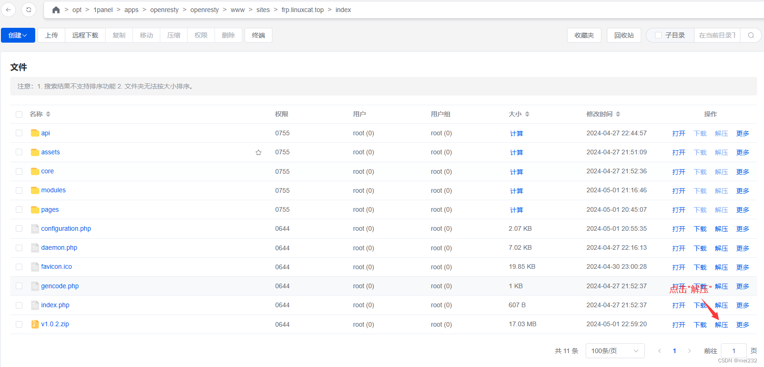Click the v1.0.2.zip archive icon

point(35,324)
